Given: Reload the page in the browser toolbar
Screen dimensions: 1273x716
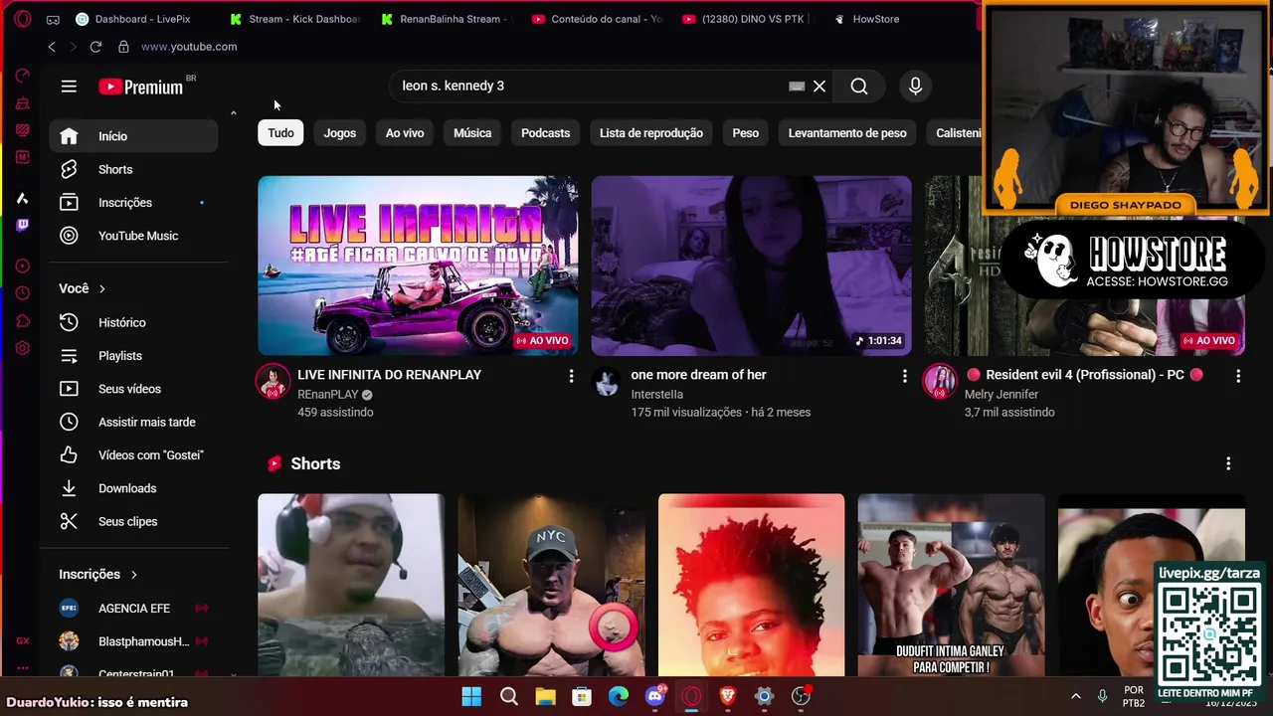Looking at the screenshot, I should (x=95, y=47).
